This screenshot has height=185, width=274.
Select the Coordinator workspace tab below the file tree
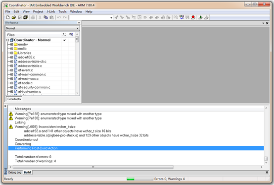click(x=14, y=99)
